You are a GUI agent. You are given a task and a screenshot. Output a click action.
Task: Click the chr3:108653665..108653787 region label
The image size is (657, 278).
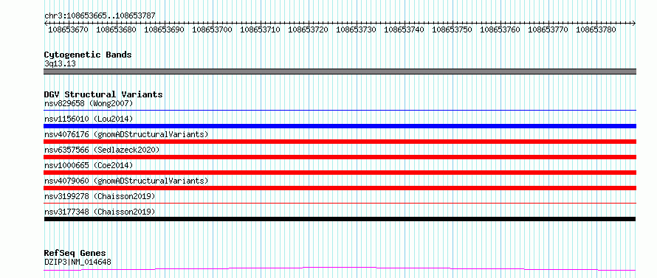[x=100, y=15]
